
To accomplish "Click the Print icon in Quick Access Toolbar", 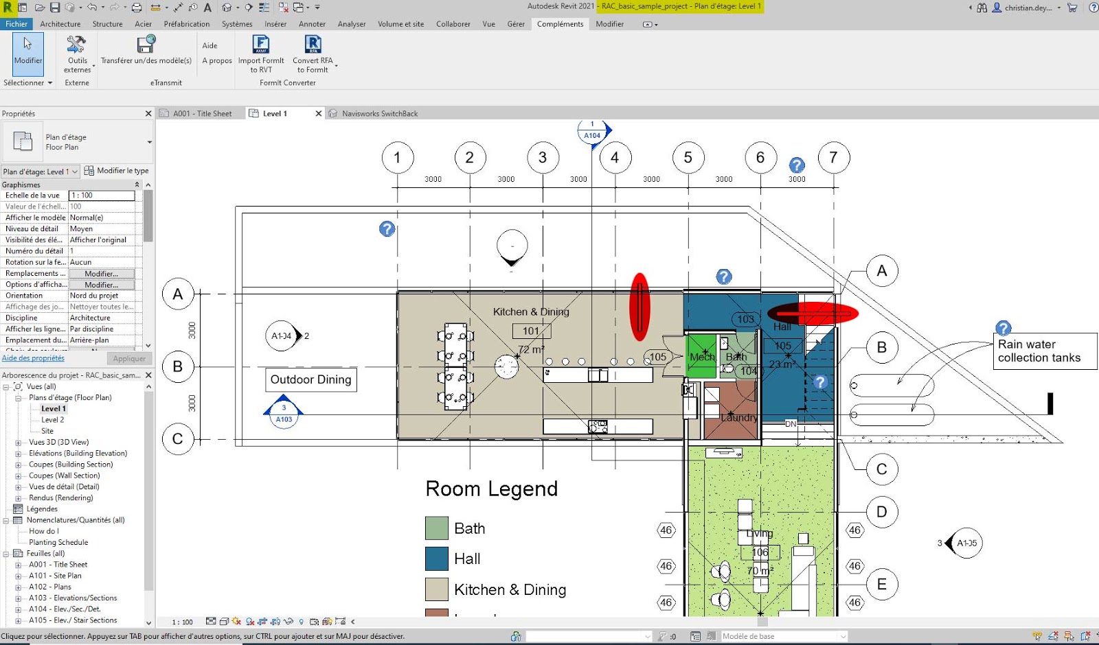I will [135, 8].
